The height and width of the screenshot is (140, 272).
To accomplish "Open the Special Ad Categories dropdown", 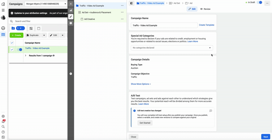I will [172, 48].
